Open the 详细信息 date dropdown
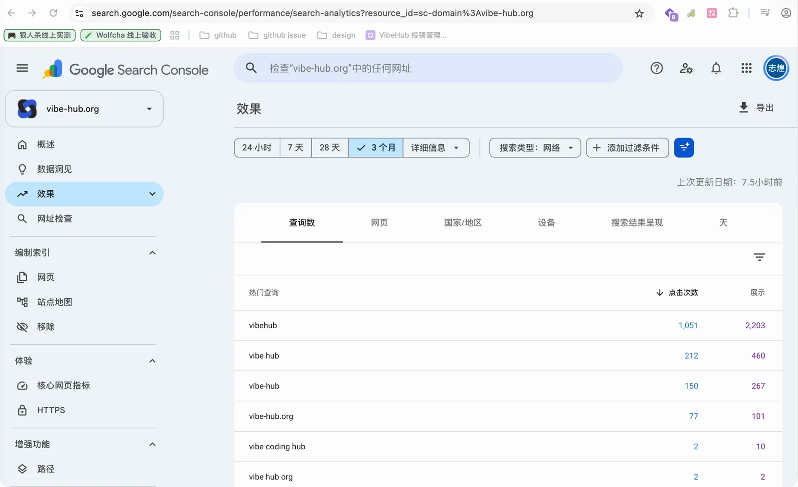This screenshot has width=798, height=487. [436, 147]
